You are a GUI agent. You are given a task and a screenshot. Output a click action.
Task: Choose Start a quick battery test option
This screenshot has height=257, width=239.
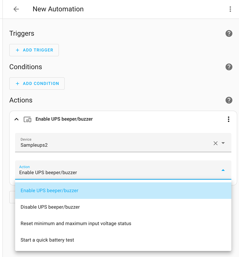click(x=47, y=240)
